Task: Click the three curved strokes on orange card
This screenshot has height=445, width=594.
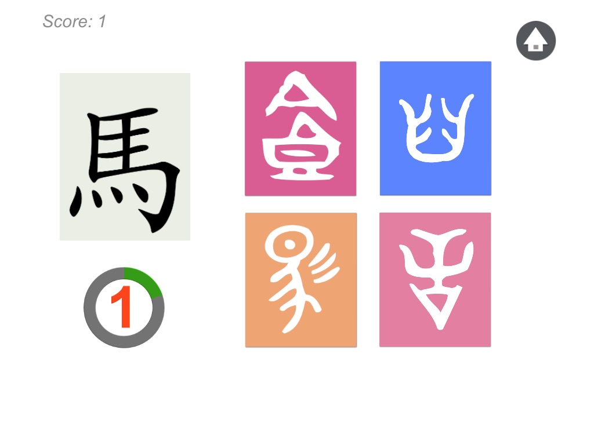Action: click(324, 263)
